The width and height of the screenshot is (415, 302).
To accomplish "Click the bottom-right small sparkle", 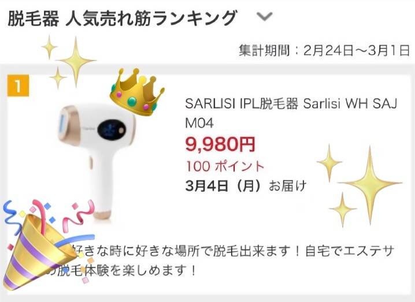I will pos(343,210).
